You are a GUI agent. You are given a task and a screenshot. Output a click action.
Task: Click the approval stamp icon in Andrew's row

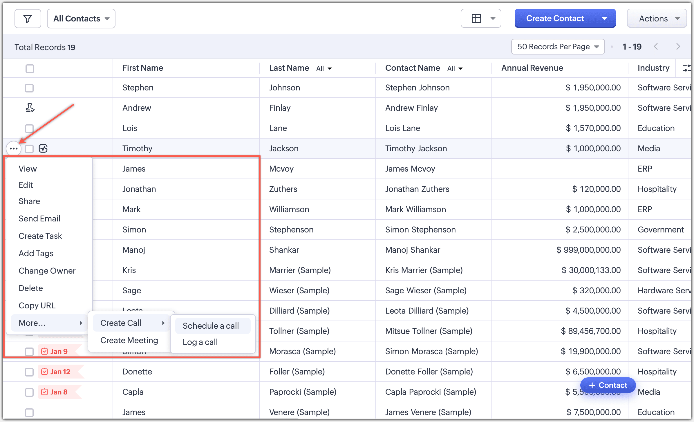pyautogui.click(x=30, y=108)
